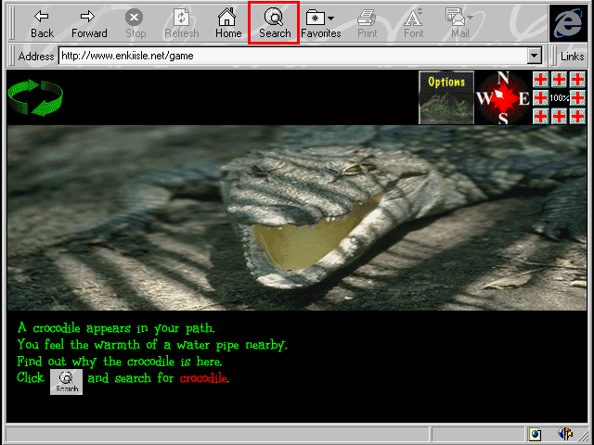Viewport: 594px width, 445px height.
Task: Click text 'You feel the warmth of a water pipe nearby.'
Action: [x=152, y=345]
